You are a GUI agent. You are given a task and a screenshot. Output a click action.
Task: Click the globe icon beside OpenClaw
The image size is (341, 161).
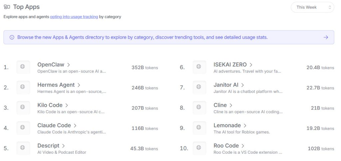tap(23, 67)
